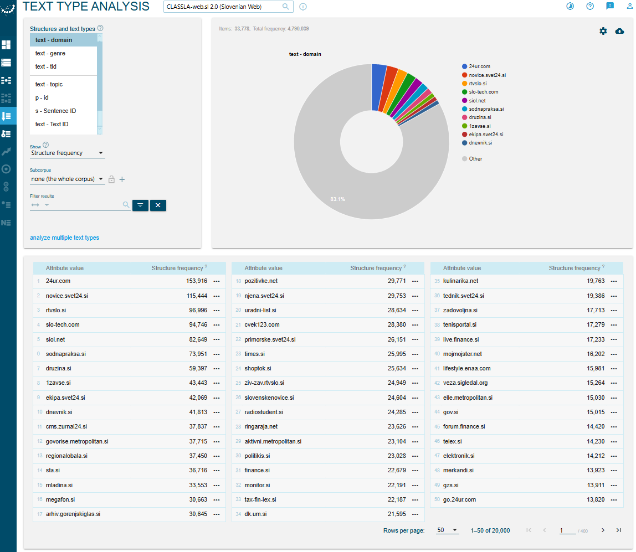The width and height of the screenshot is (636, 552).
Task: Select text - topic in structures list
Action: pyautogui.click(x=64, y=84)
